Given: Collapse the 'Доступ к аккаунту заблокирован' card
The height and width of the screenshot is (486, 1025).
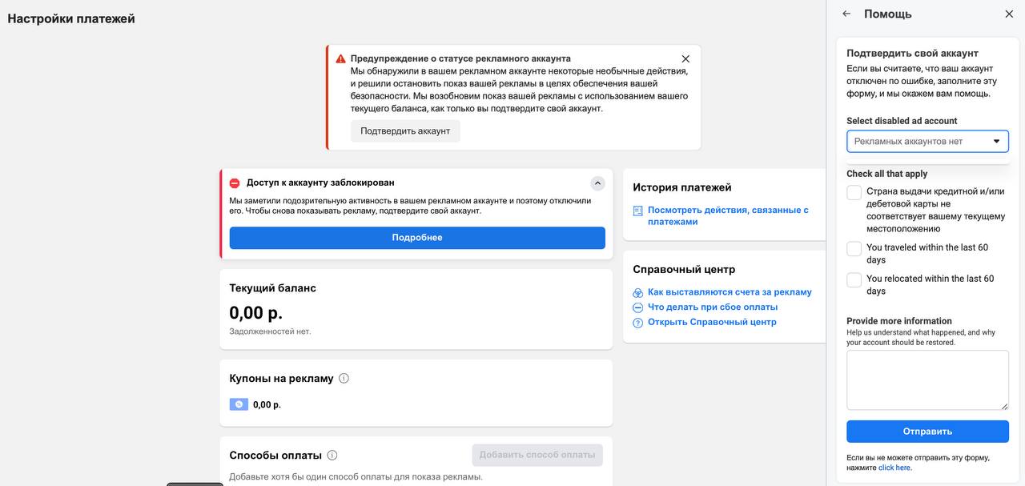Looking at the screenshot, I should (x=597, y=183).
